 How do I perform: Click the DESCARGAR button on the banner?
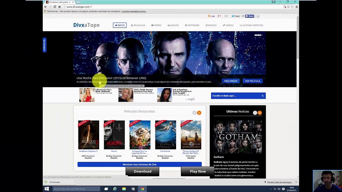pyautogui.click(x=231, y=81)
